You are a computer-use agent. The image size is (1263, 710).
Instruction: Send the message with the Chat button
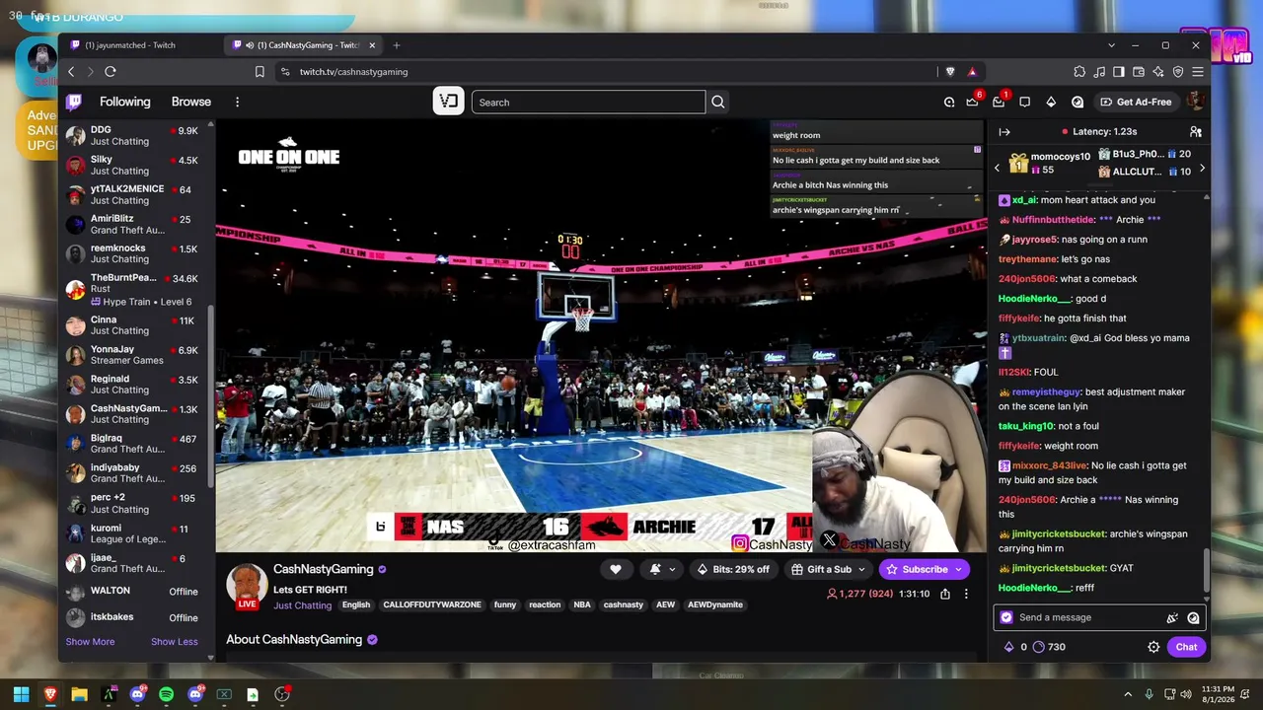click(x=1186, y=647)
